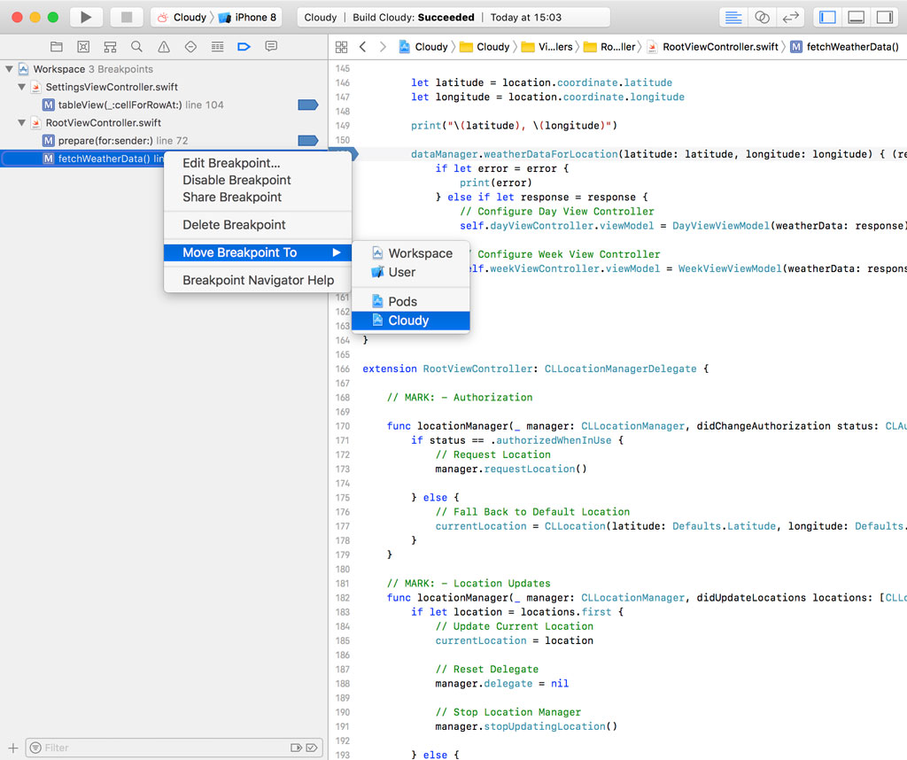Click the Stop button in toolbar

[127, 17]
